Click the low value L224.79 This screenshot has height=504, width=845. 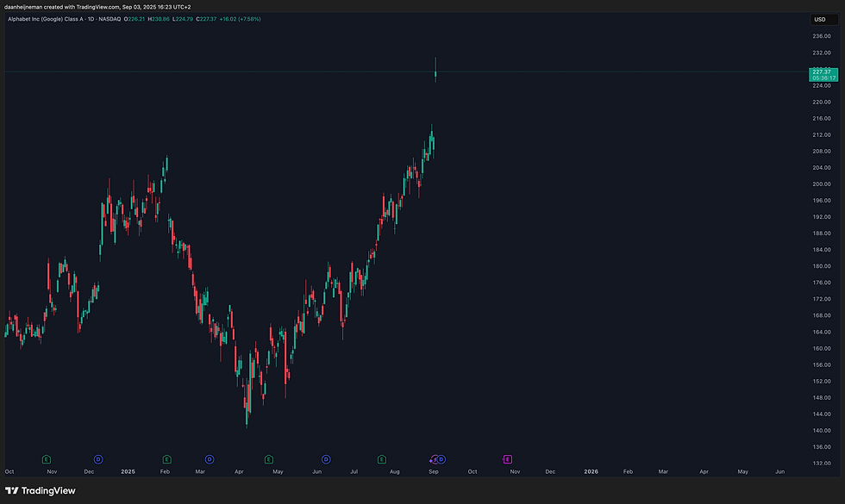coord(183,19)
